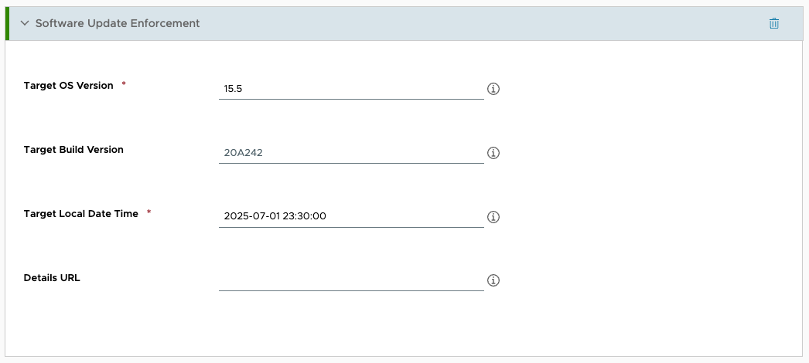Delete the Software Update Enforcement payload
809x363 pixels.
[x=774, y=23]
